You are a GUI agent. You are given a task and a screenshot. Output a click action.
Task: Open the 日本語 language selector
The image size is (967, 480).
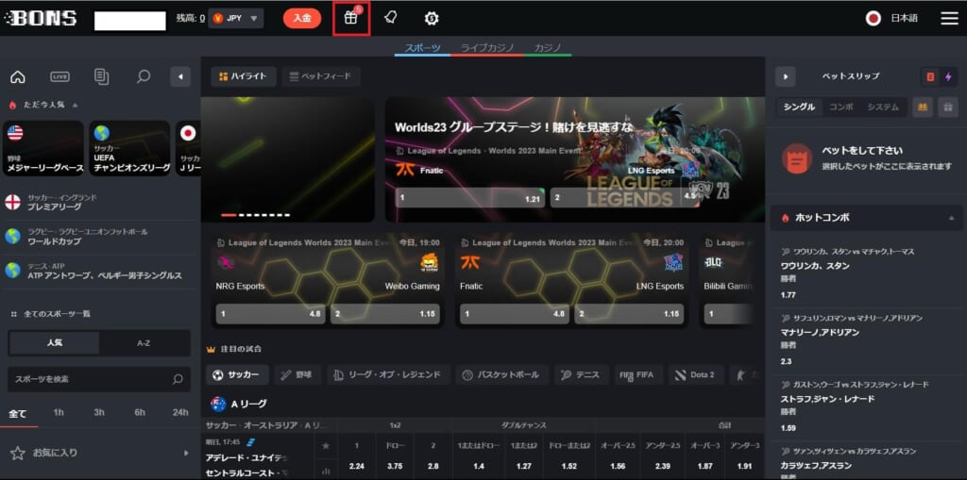(x=891, y=19)
